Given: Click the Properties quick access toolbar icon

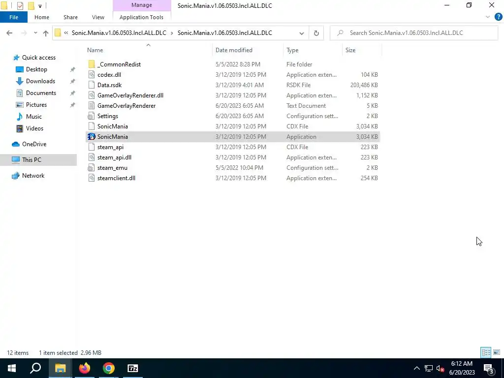Looking at the screenshot, I should 20,5.
